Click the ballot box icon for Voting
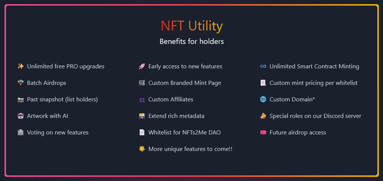 coord(21,133)
